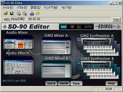Click the yellow pushpin toolbar icon
Screen dimensions: 123x92
pyautogui.click(x=38, y=13)
